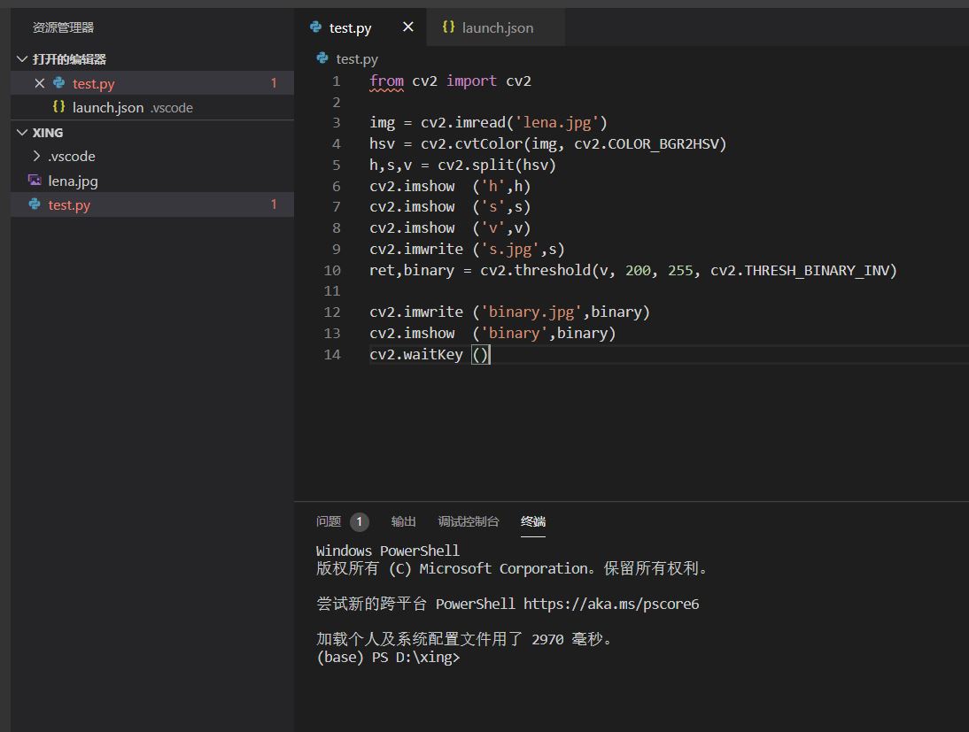Click 'binary.jpg' string on line 12
Viewport: 969px width, 732px height.
pyautogui.click(x=531, y=312)
